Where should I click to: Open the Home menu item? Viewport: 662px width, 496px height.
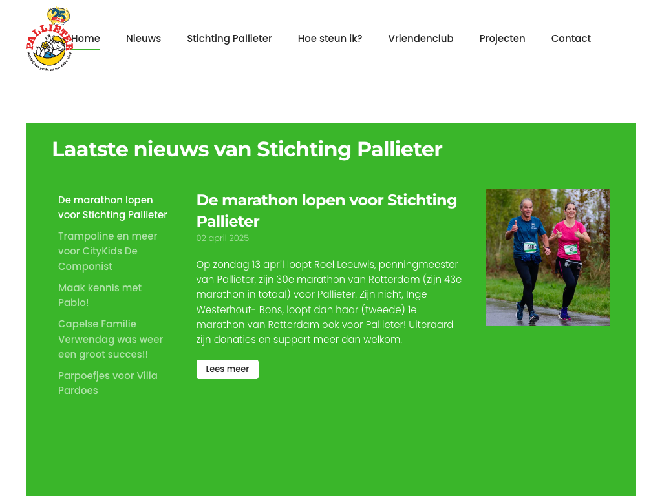pyautogui.click(x=86, y=38)
